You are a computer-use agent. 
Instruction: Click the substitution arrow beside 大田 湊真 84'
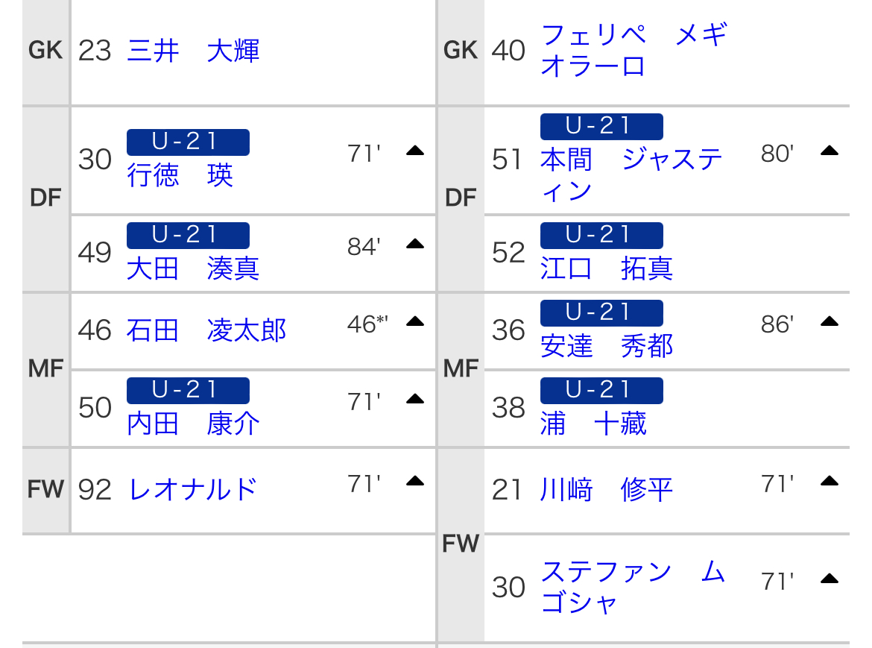point(415,244)
